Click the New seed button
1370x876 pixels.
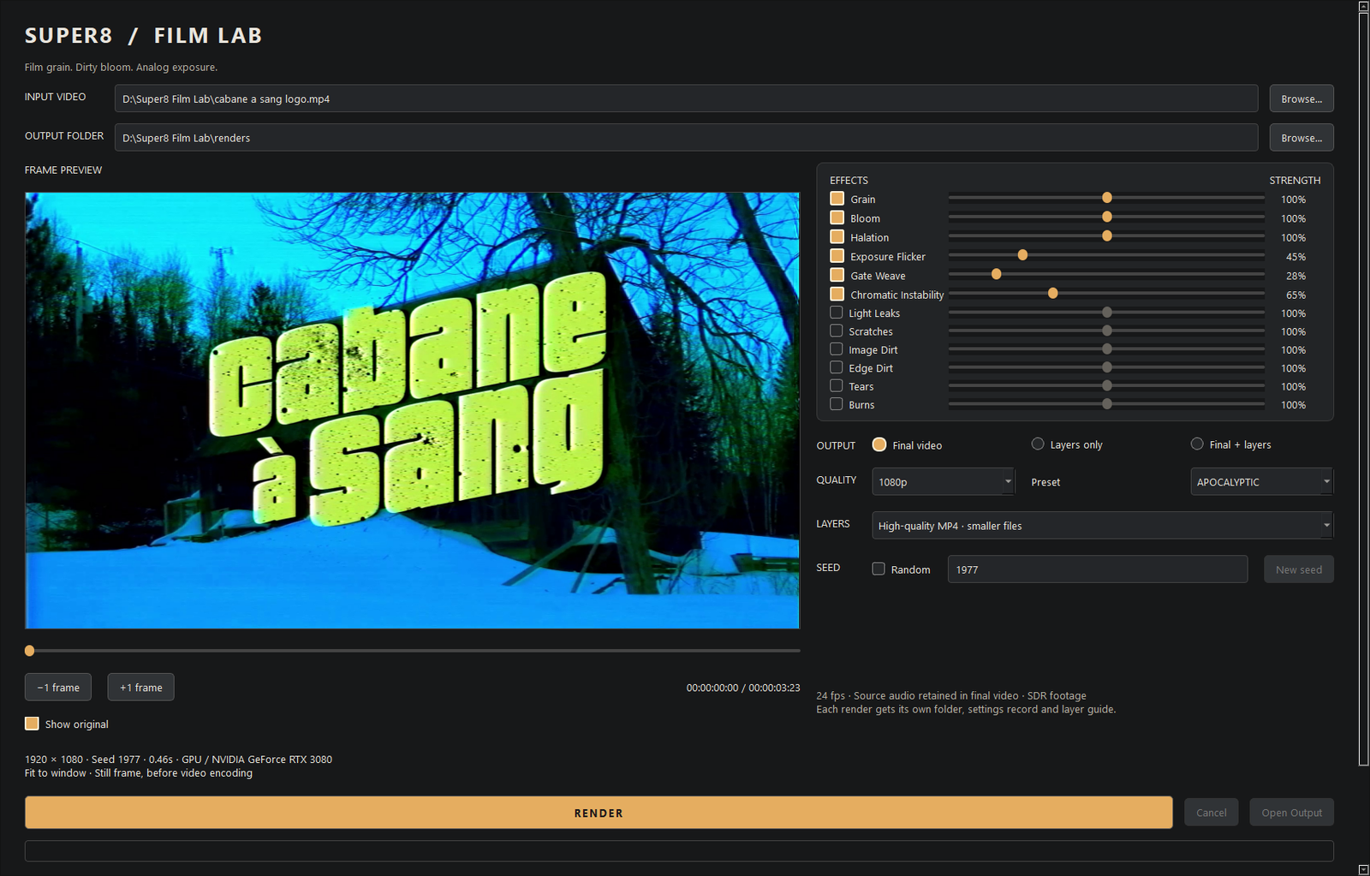[1298, 569]
